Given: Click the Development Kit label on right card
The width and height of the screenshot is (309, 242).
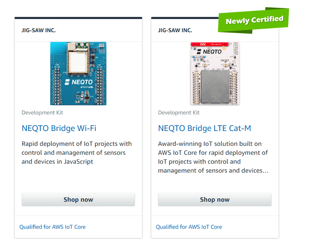Looking at the screenshot, I should tap(179, 113).
